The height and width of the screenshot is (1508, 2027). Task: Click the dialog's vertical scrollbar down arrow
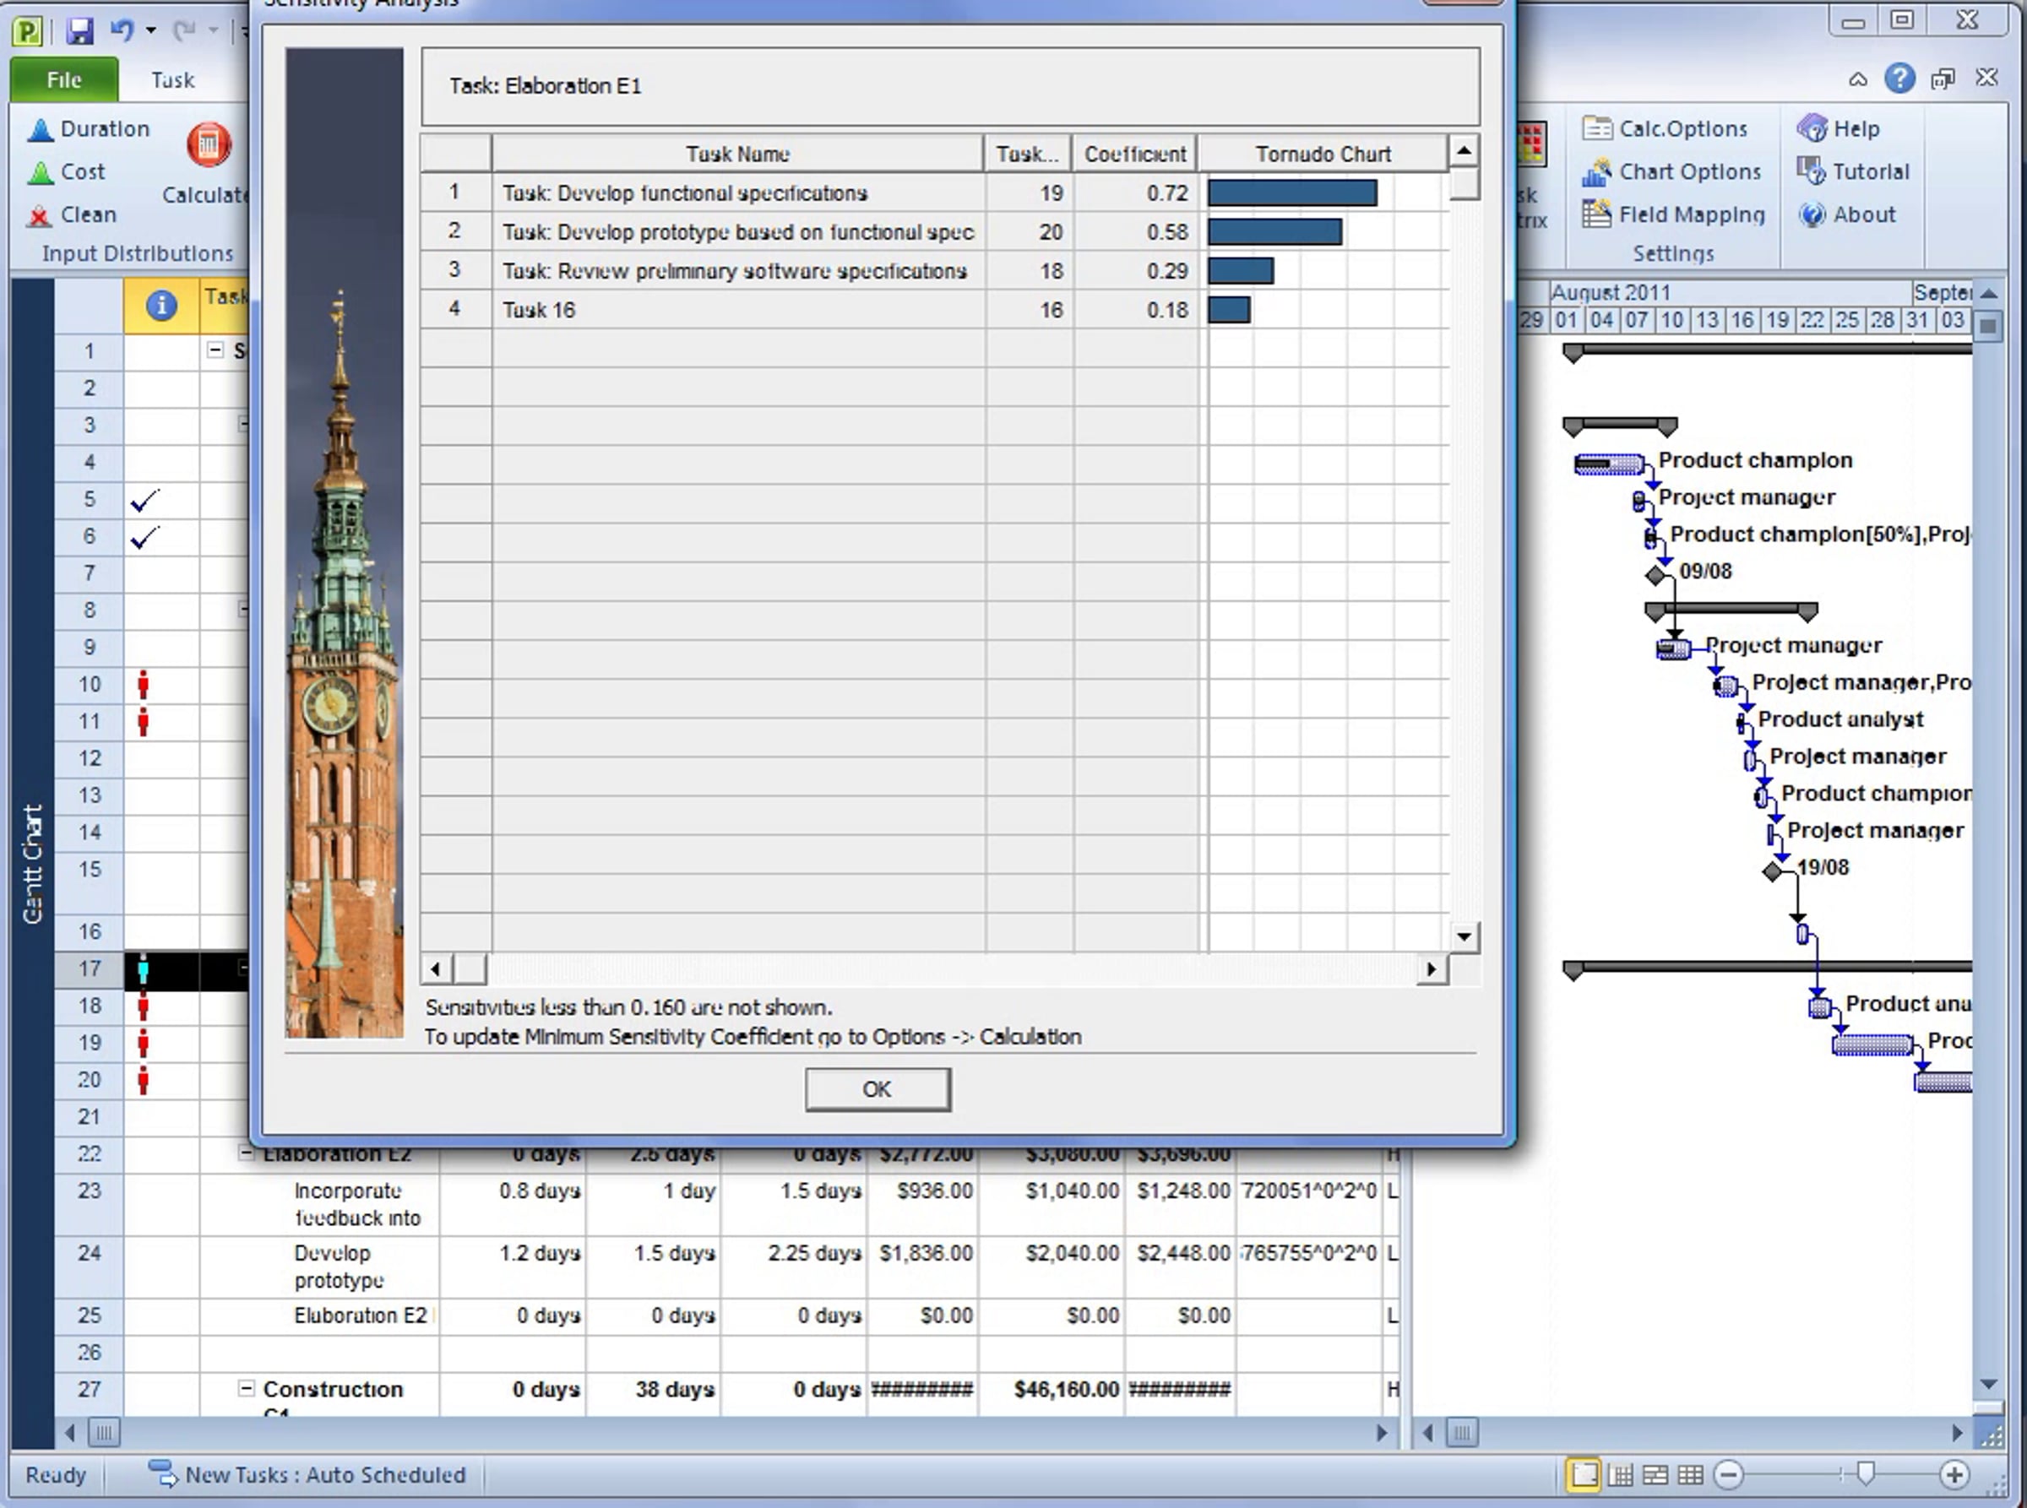click(x=1464, y=936)
